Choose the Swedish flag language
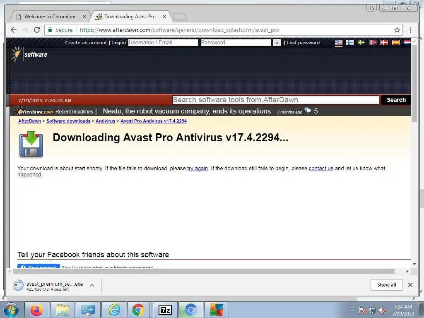This screenshot has height=318, width=424. pos(361,43)
